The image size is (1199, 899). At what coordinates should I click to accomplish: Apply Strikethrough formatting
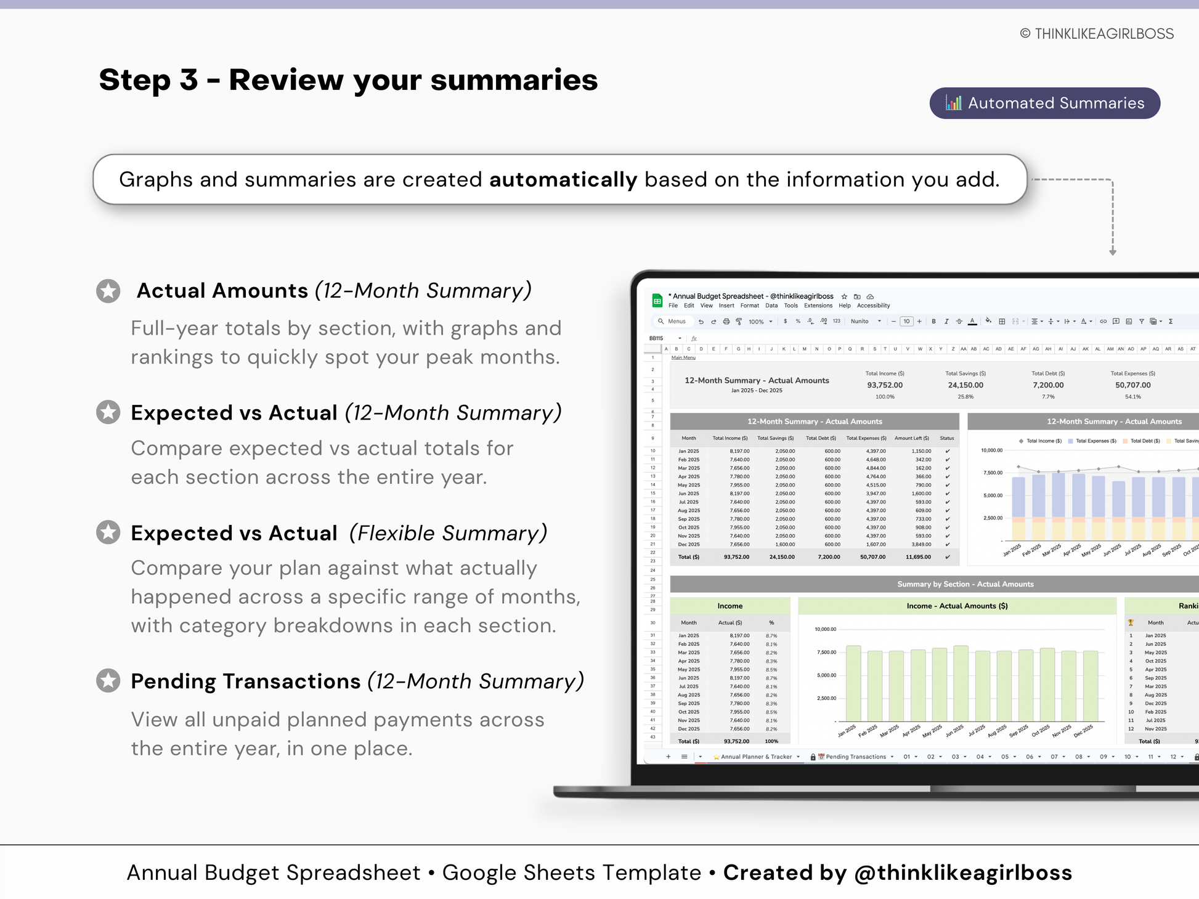[959, 322]
